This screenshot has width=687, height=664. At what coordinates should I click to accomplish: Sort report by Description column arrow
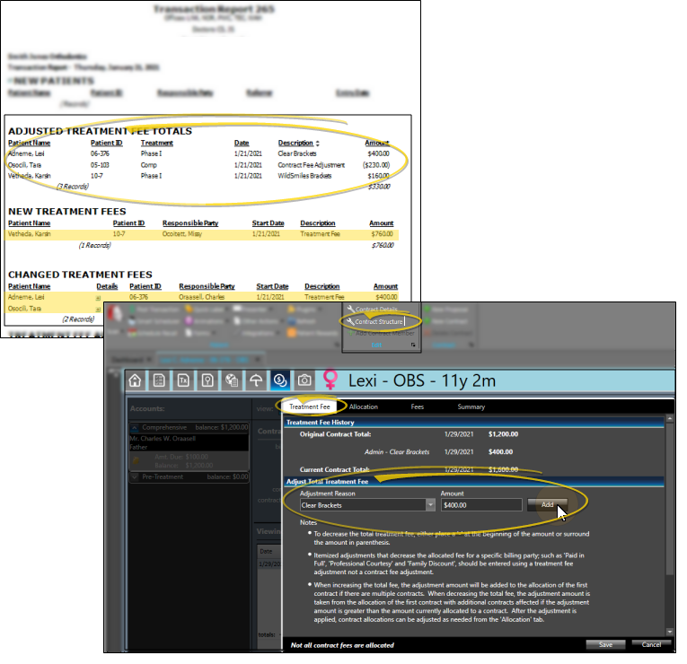pos(317,144)
